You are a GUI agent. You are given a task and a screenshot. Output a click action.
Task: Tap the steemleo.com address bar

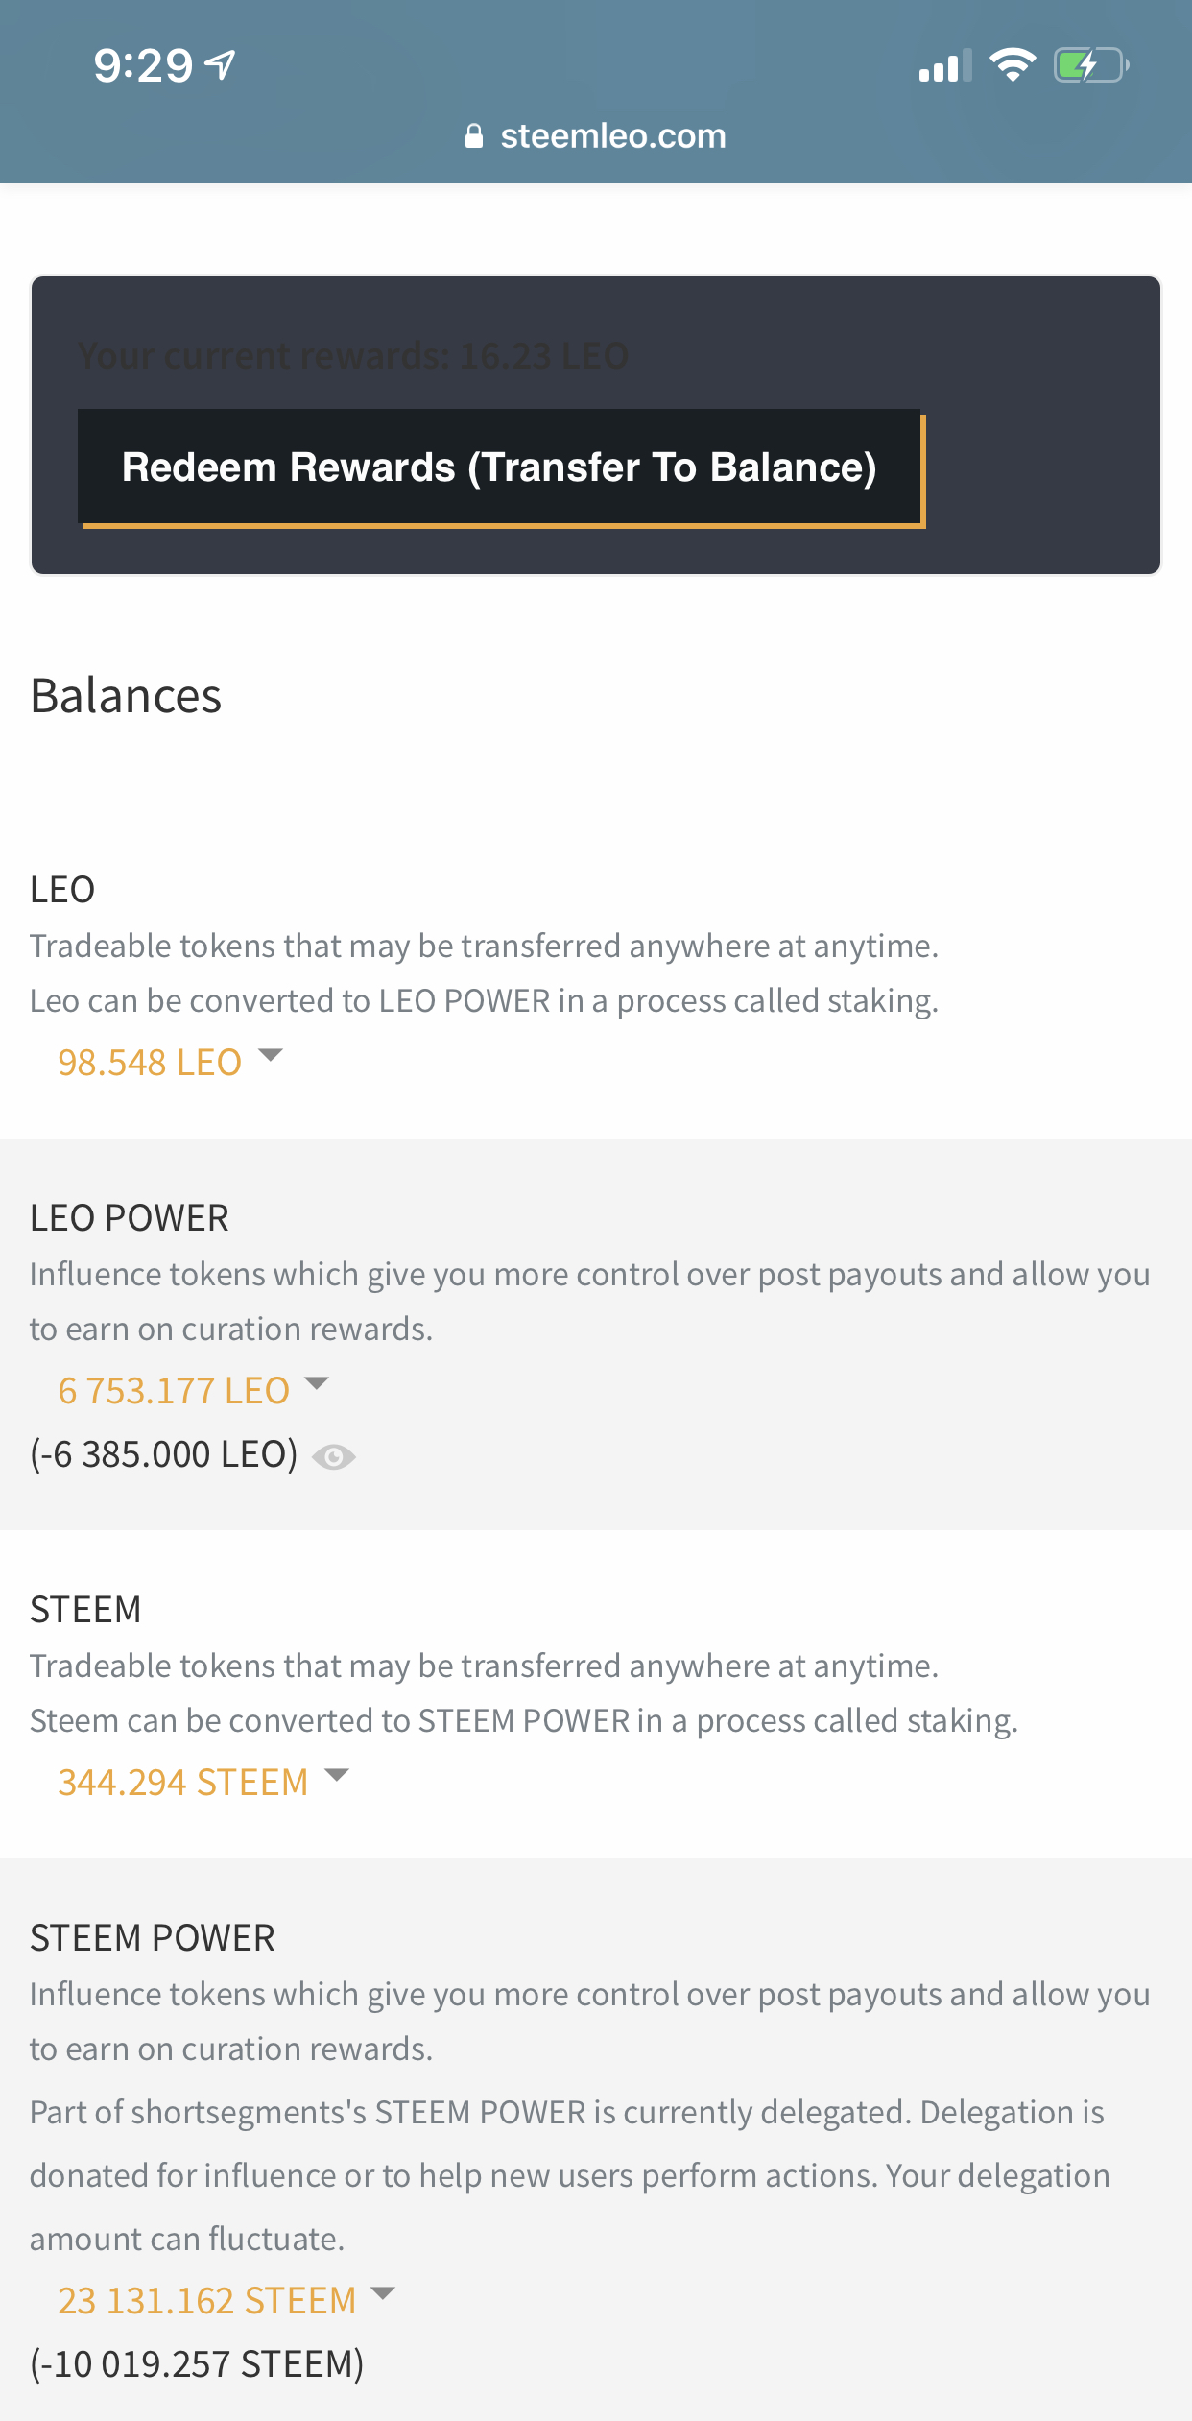[595, 136]
